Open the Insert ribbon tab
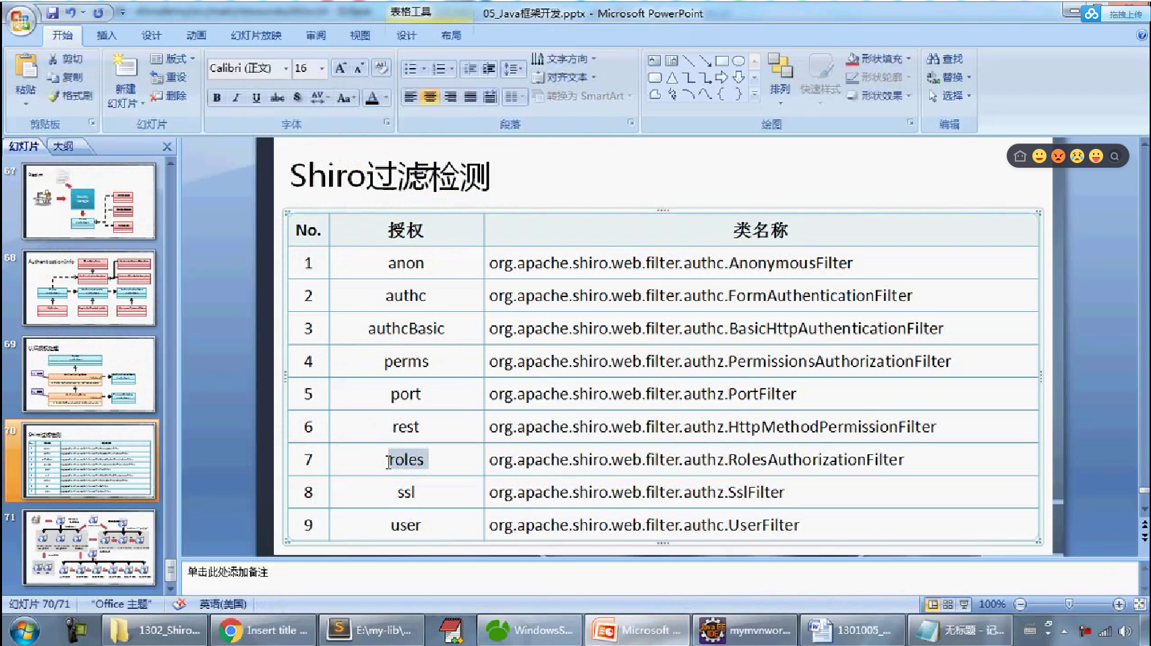 [107, 36]
